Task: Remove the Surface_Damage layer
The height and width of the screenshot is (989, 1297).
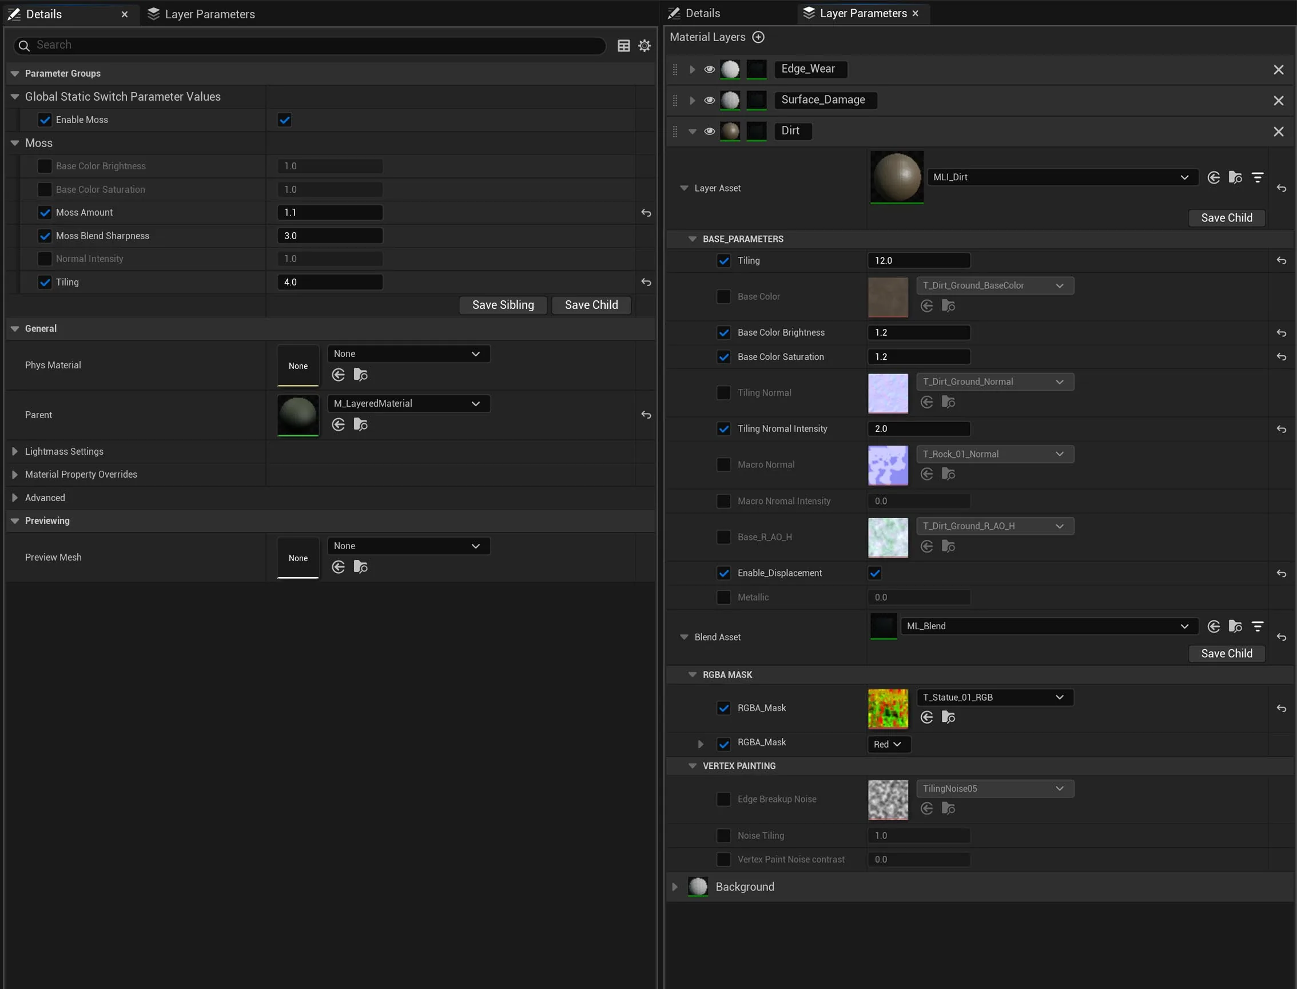Action: click(x=1278, y=100)
